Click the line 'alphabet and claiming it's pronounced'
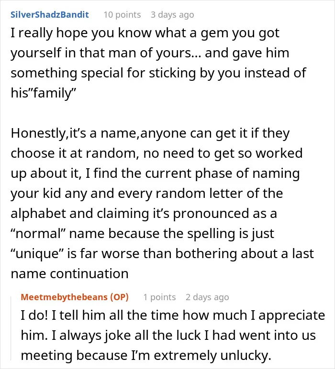This screenshot has height=369, width=335. click(x=144, y=214)
